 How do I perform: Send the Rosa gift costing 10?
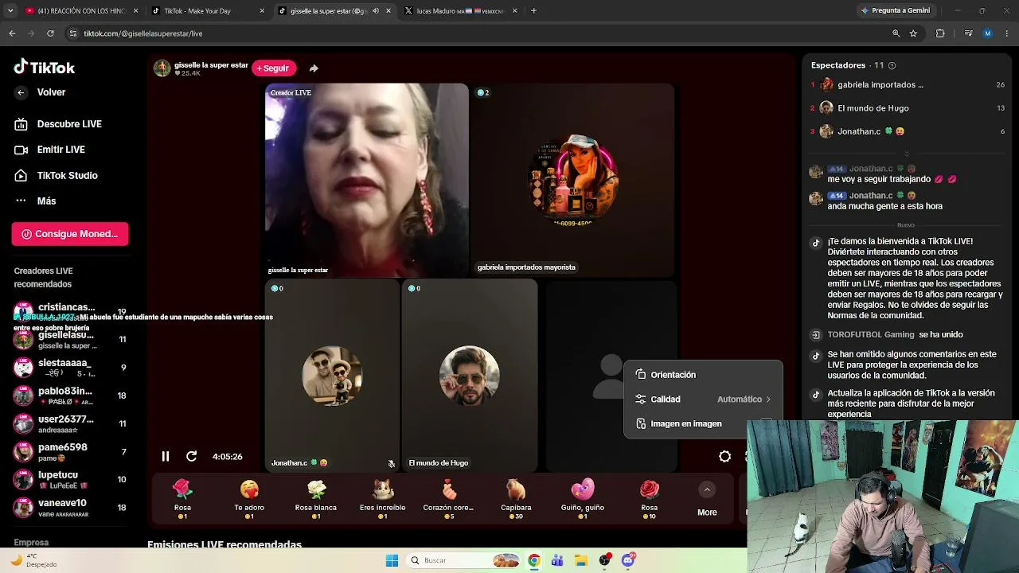[650, 500]
